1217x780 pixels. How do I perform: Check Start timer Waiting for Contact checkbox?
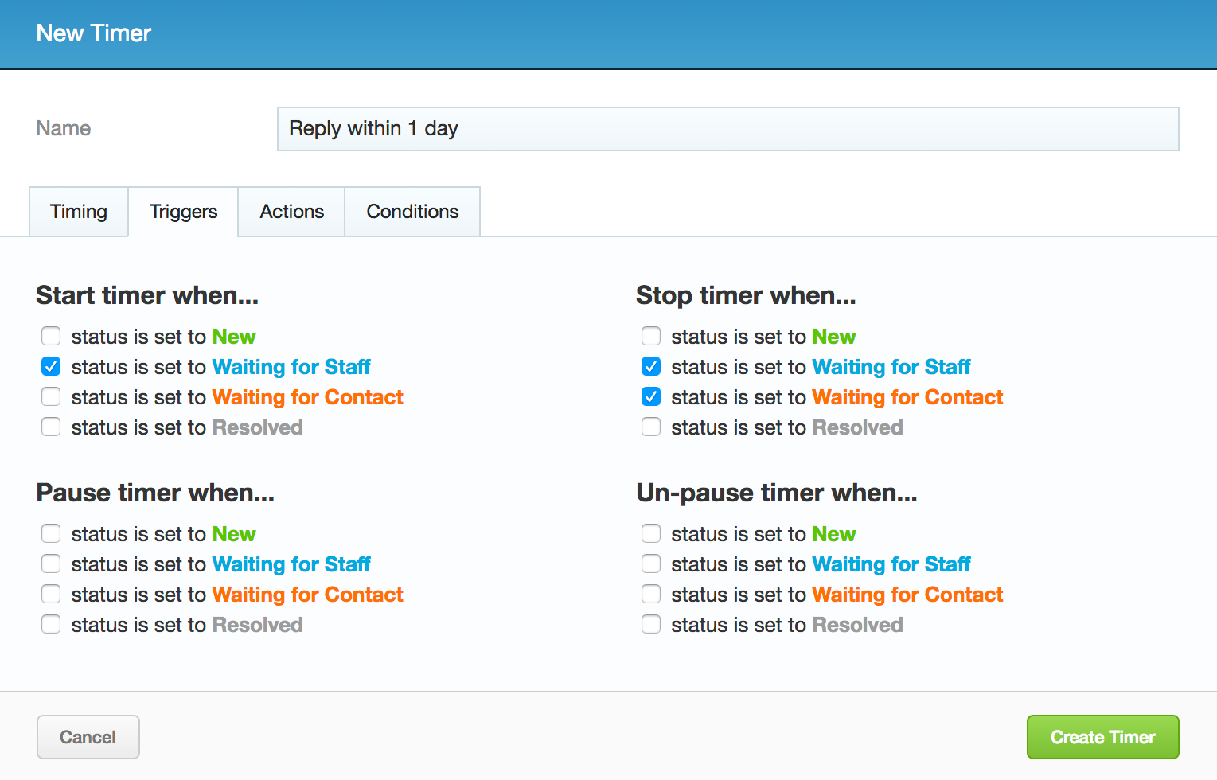(x=51, y=396)
